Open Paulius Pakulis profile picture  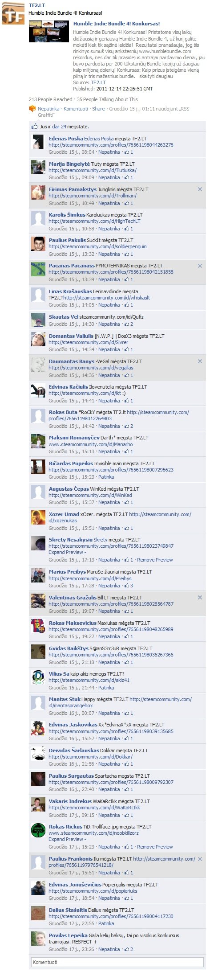tap(38, 244)
